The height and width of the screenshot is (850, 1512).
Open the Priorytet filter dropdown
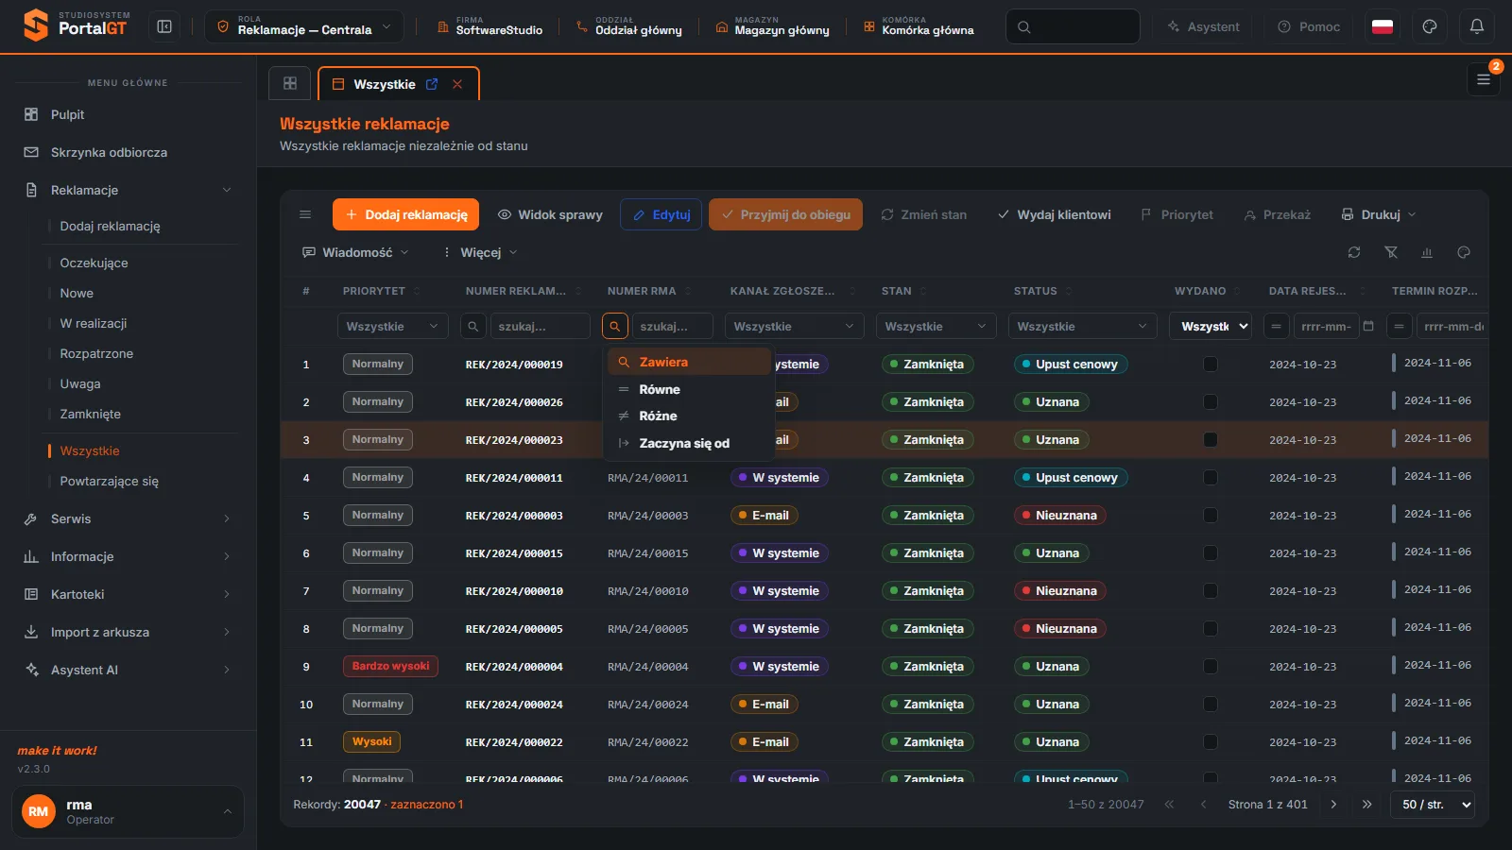tap(393, 327)
